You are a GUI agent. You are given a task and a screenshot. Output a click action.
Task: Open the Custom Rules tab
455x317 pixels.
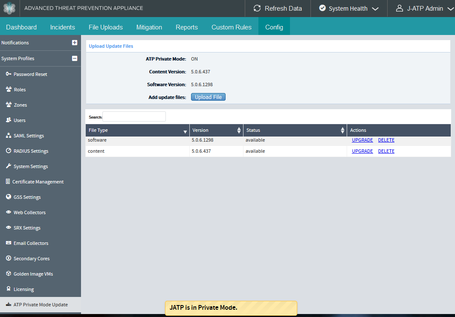(231, 27)
